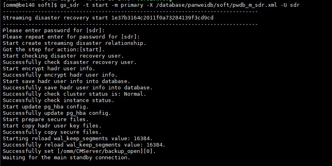The height and width of the screenshot is (166, 332).
Task: Click 'Starting reload wal_keep_segments value: 16384.' line
Action: [x=78, y=139]
